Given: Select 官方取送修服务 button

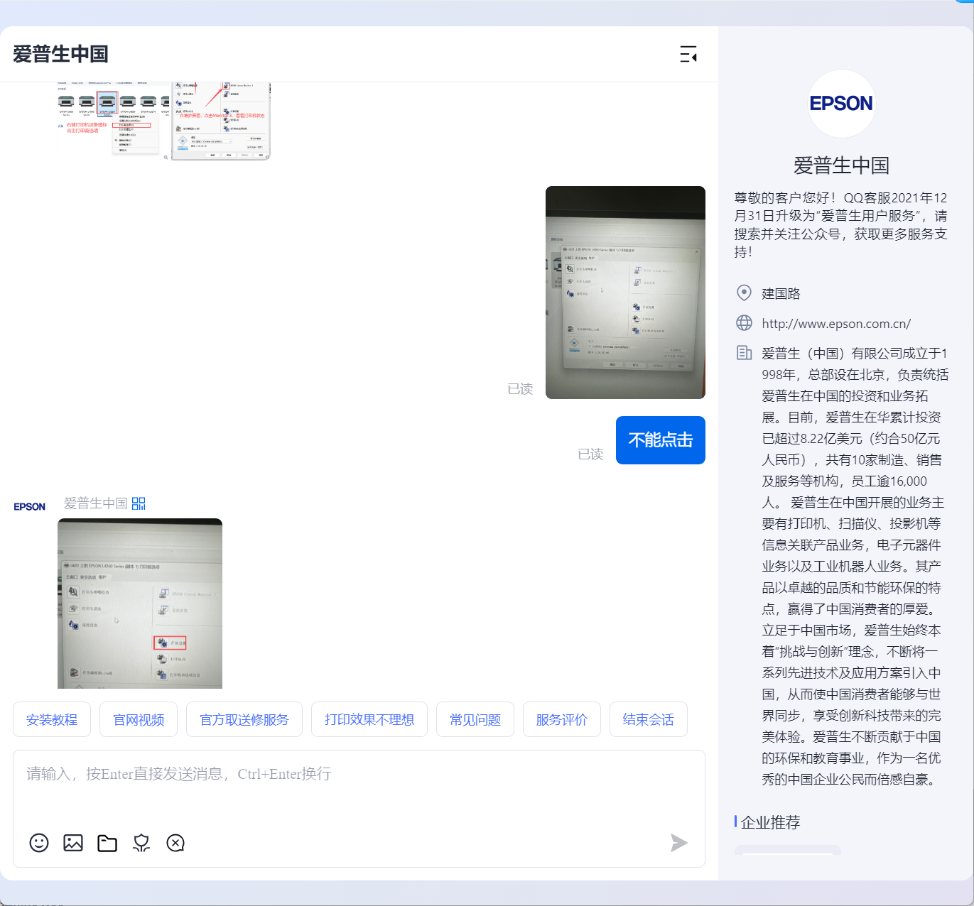Looking at the screenshot, I should point(244,719).
